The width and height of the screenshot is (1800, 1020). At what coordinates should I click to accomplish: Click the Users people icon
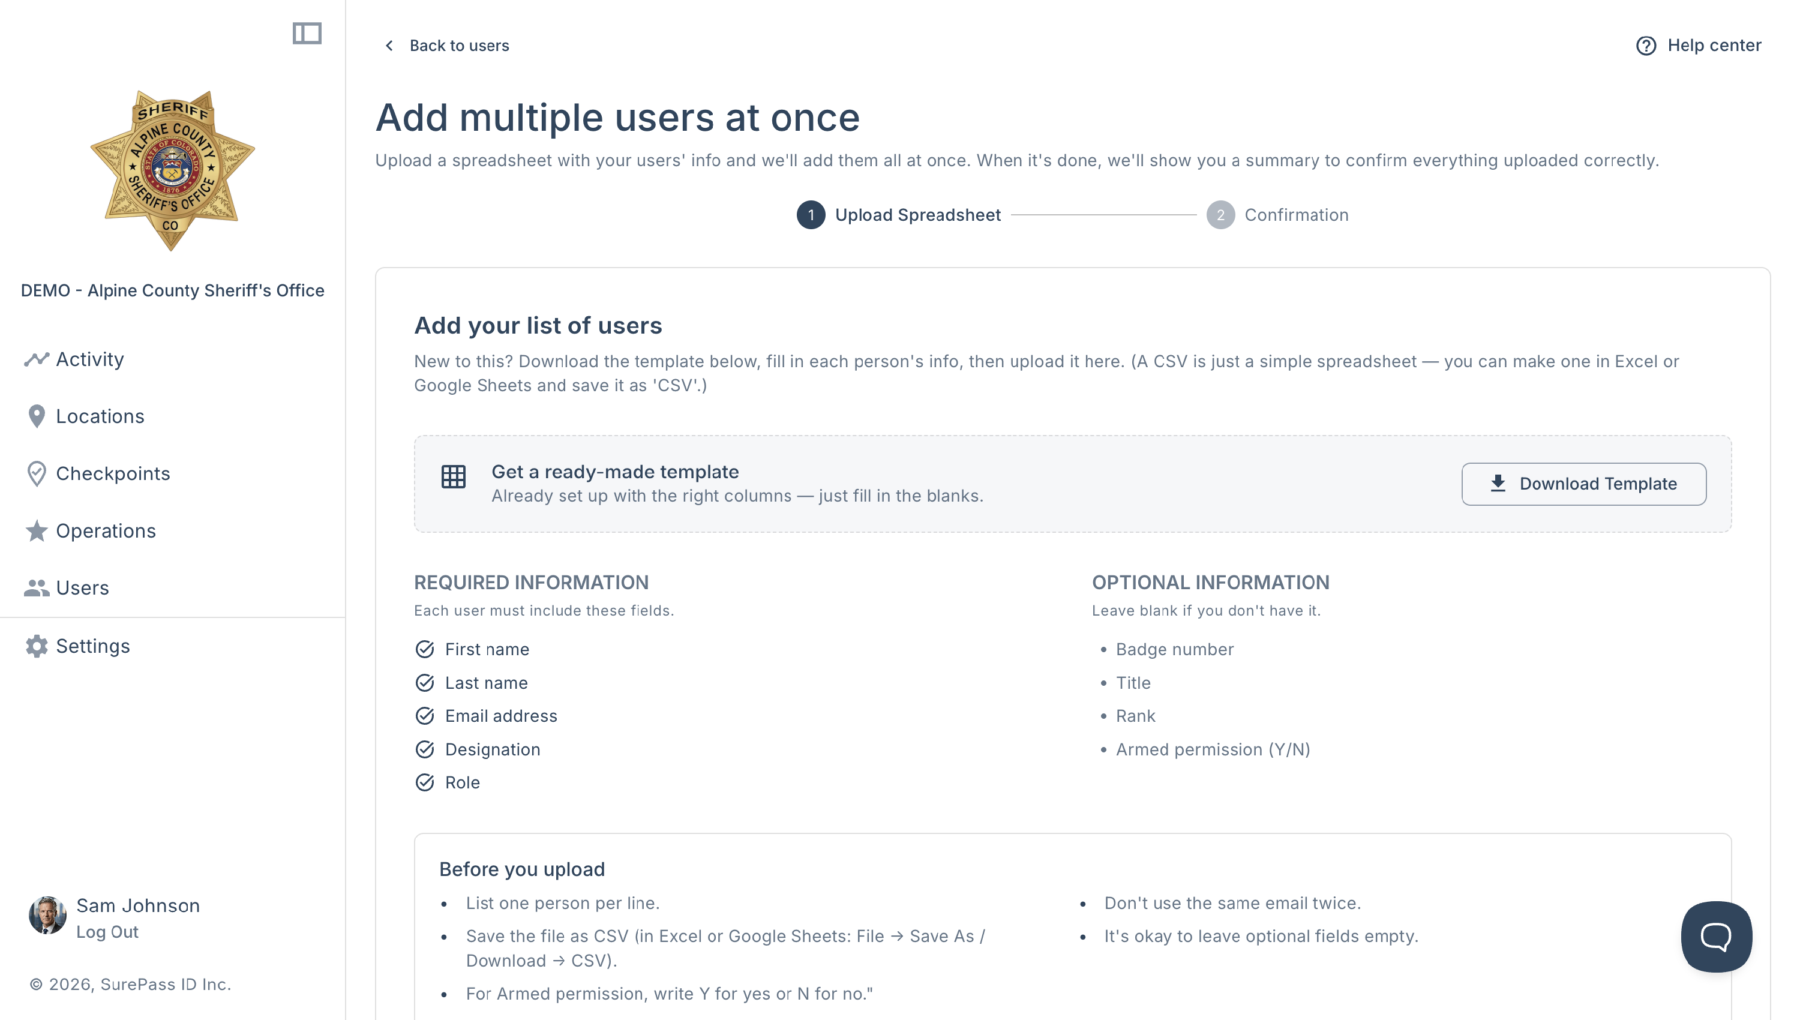coord(37,588)
